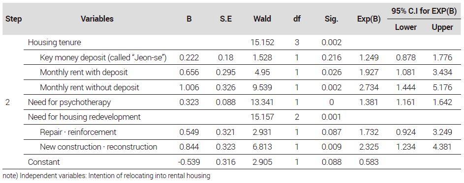
Task: Click the Need for psychotherapy row label
Action: point(69,103)
